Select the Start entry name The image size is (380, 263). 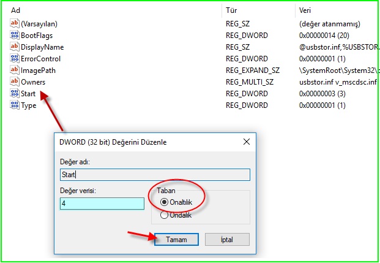pos(28,94)
